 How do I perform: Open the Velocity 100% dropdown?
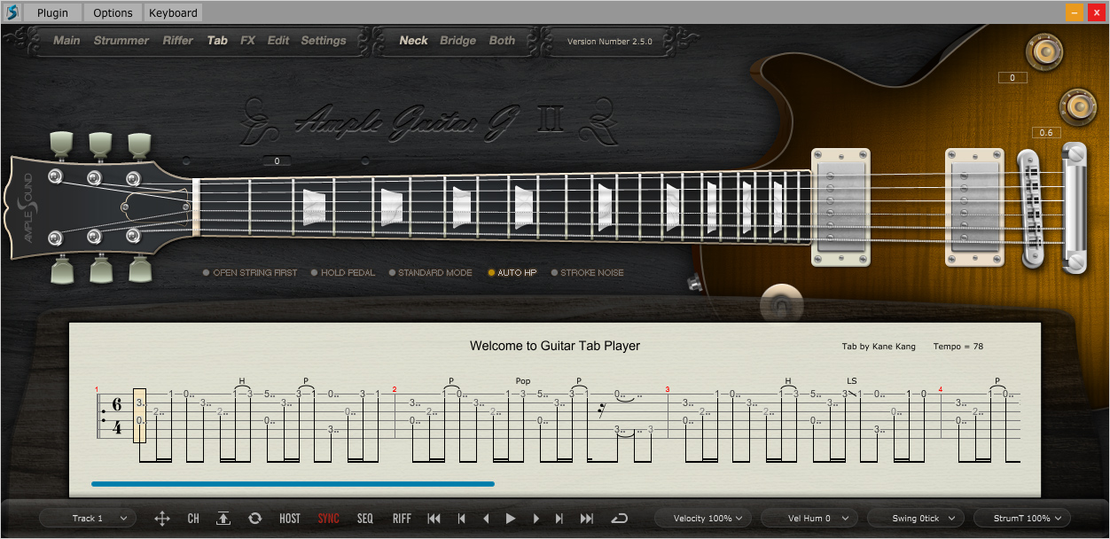click(x=703, y=519)
